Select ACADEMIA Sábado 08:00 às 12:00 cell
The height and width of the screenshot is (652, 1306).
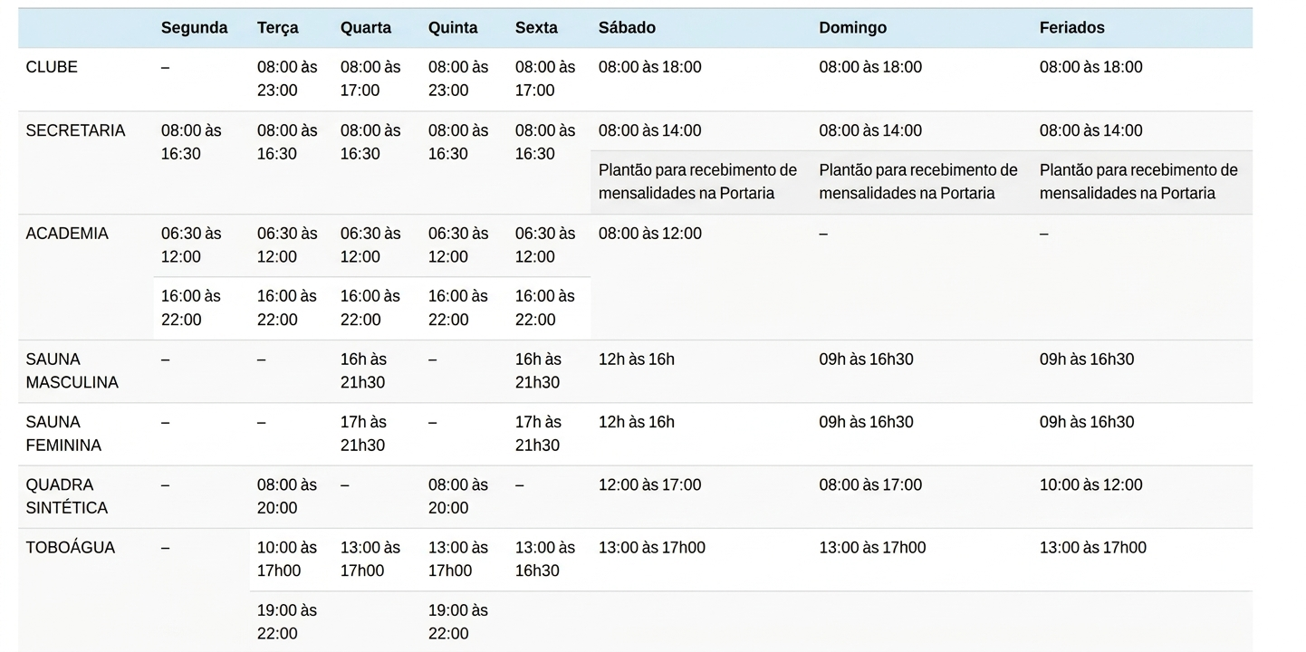pyautogui.click(x=649, y=234)
